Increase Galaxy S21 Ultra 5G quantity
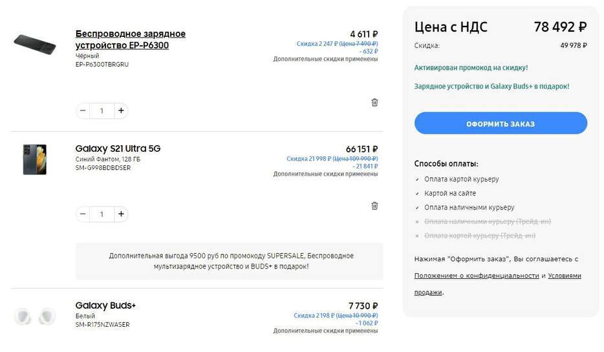This screenshot has height=352, width=604. click(x=121, y=214)
